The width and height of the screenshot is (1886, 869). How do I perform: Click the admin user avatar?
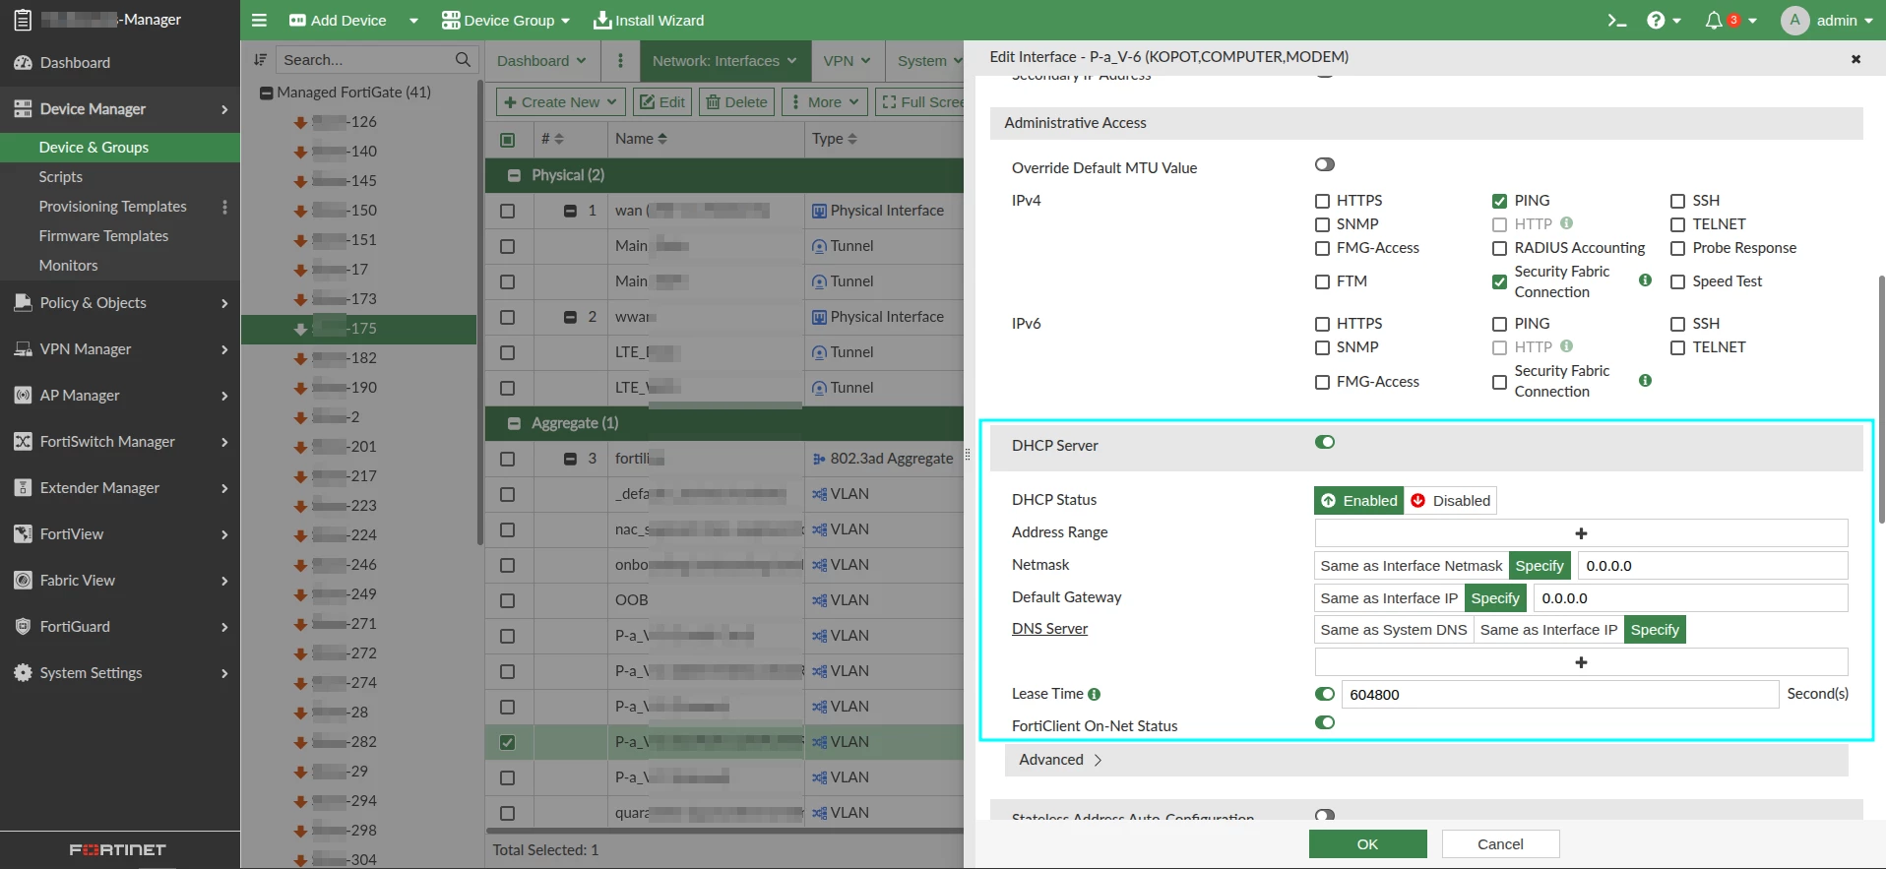point(1794,20)
